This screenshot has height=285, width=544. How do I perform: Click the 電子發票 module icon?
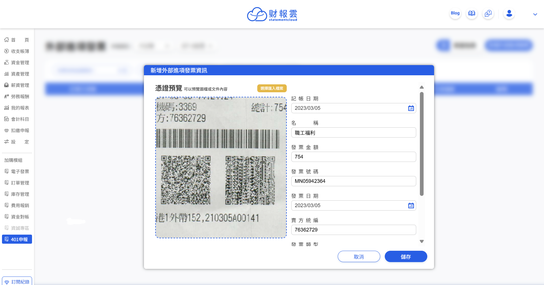[x=7, y=171]
